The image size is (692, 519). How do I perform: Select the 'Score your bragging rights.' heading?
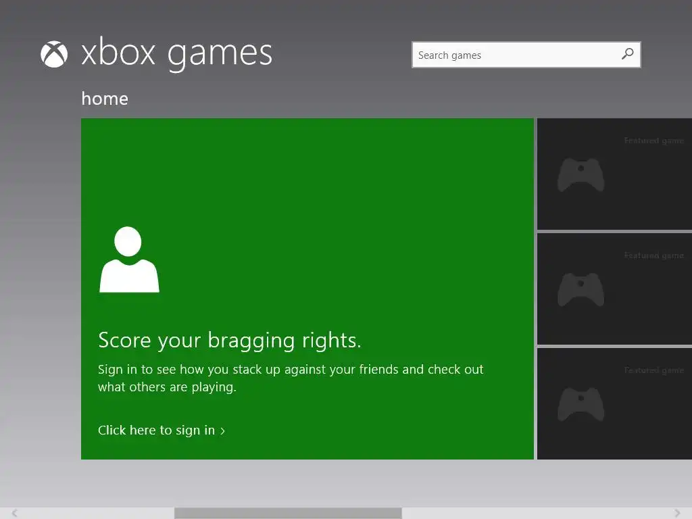(230, 341)
